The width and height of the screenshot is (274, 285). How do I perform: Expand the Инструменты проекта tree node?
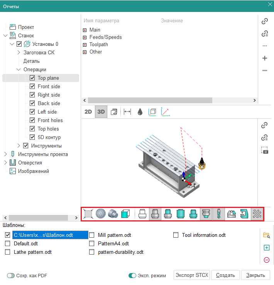5,154
